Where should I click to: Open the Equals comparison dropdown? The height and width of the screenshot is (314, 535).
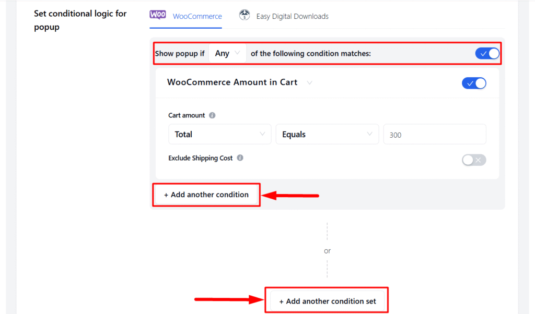point(327,134)
